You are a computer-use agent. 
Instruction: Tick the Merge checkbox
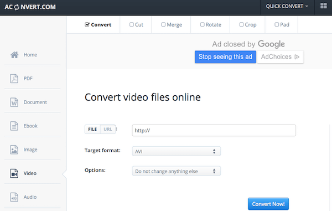click(x=163, y=24)
